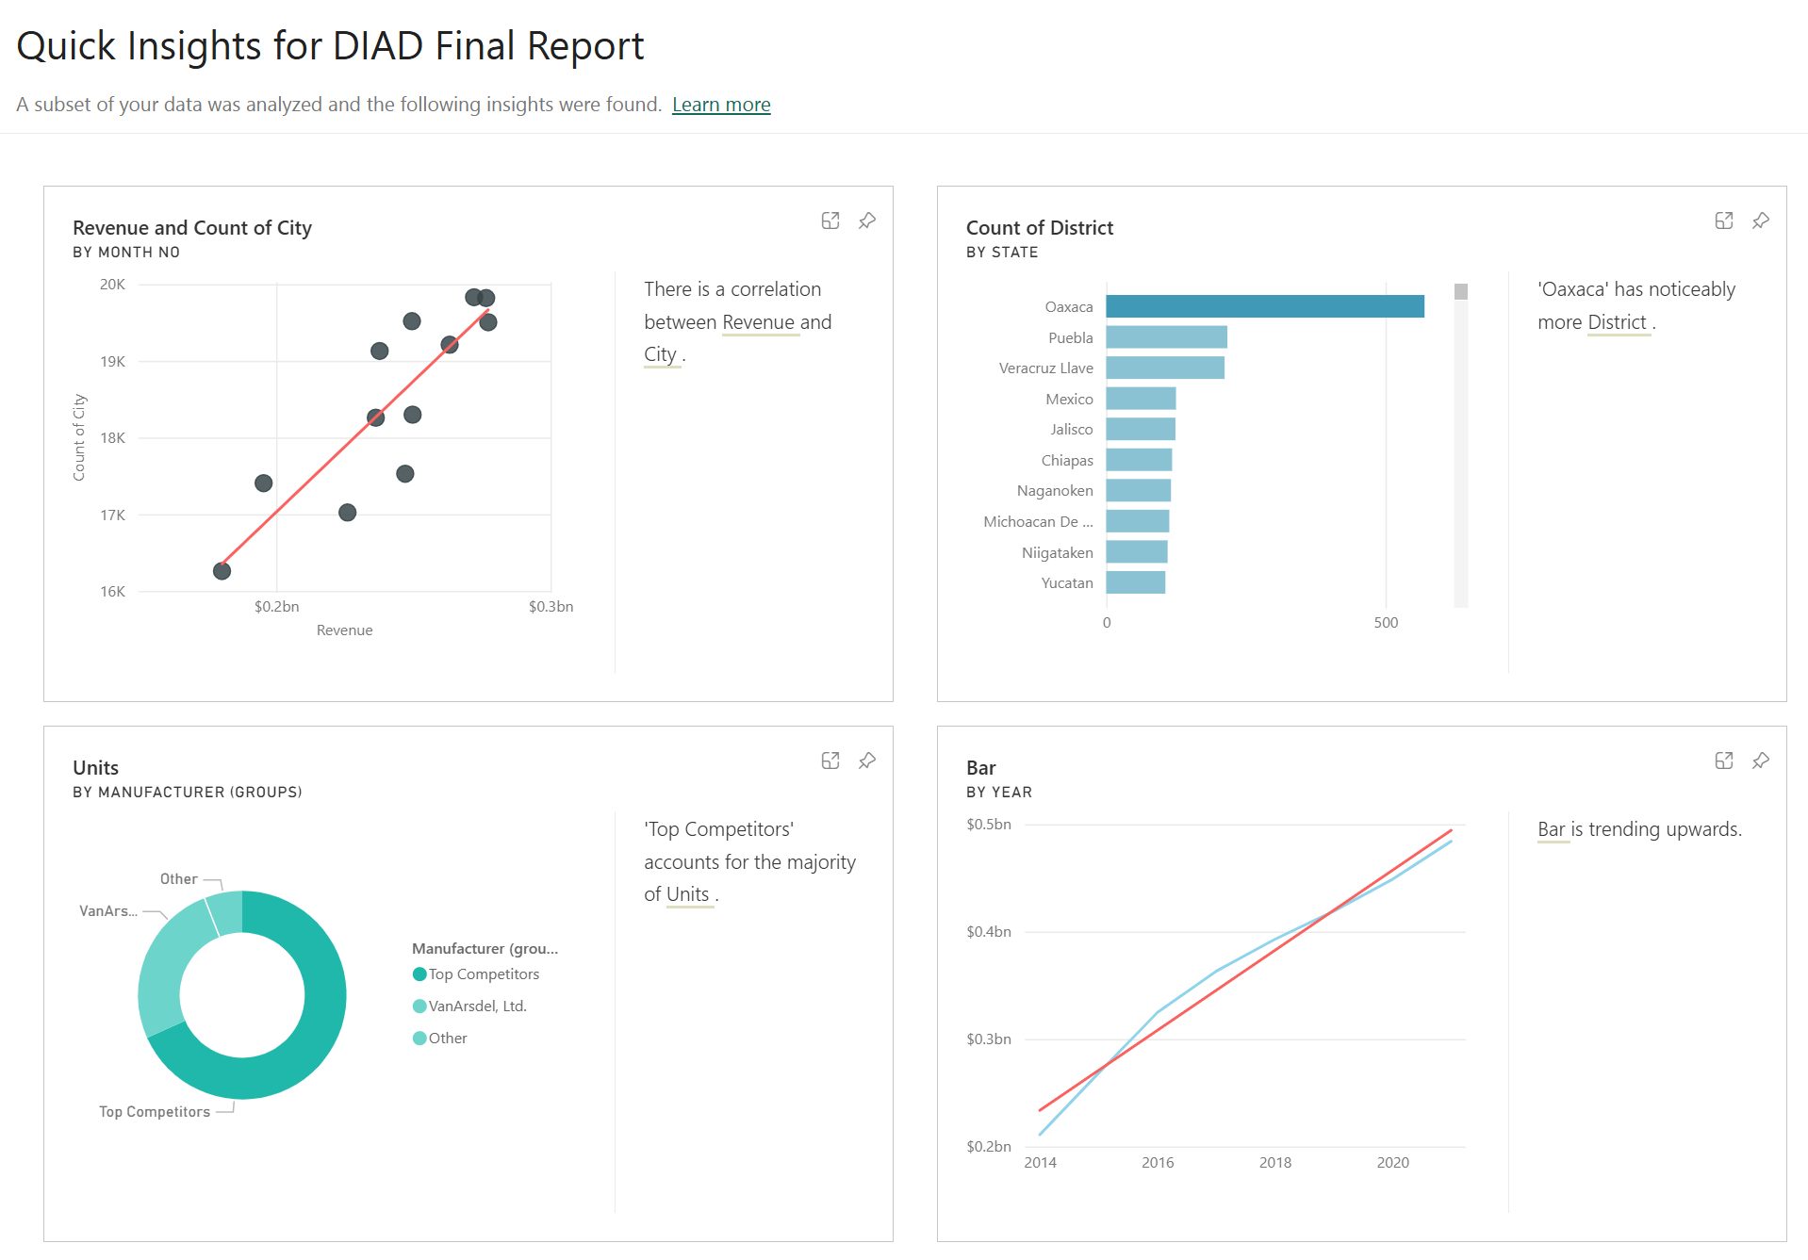Select Top Competitors legend swatch

419,974
